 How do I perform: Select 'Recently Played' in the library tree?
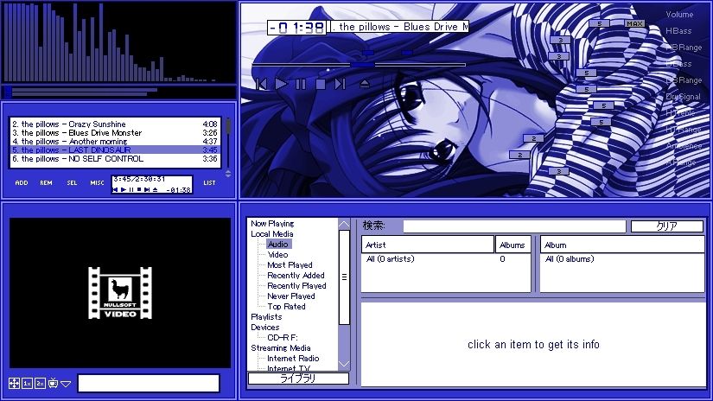coord(296,286)
